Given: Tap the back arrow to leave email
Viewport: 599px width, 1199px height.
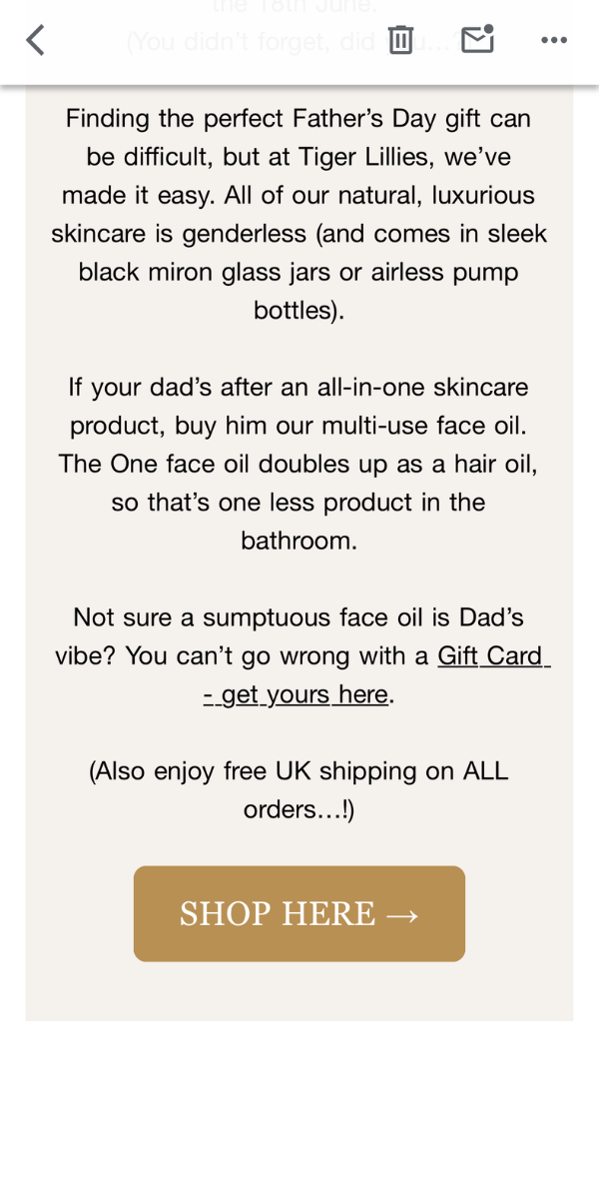Looking at the screenshot, I should tap(36, 40).
